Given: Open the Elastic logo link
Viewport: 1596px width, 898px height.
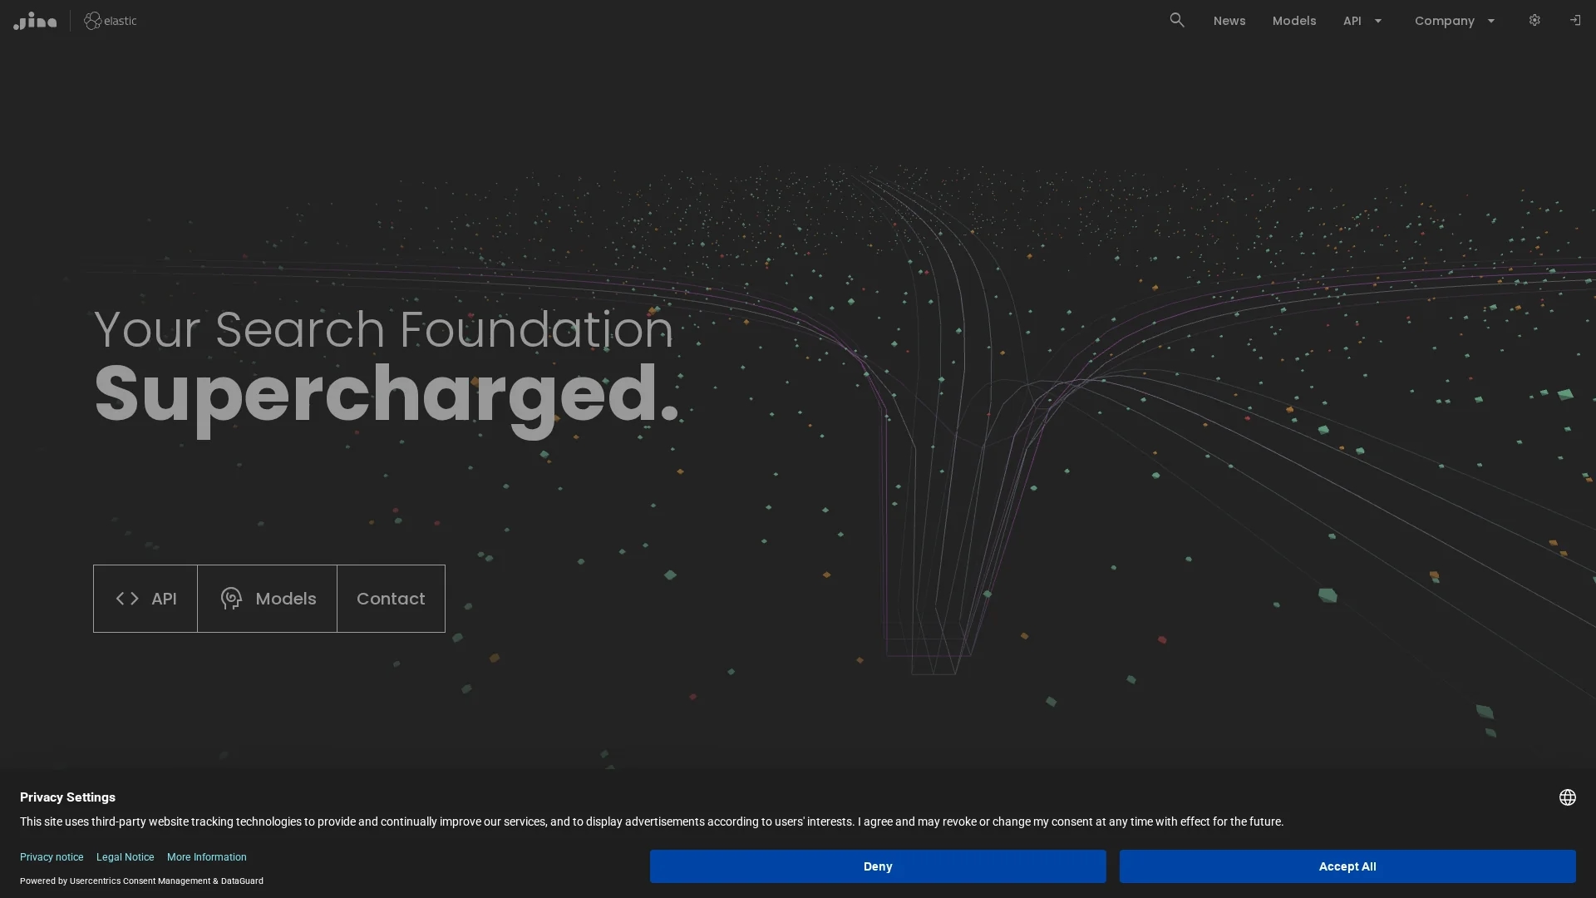Looking at the screenshot, I should pos(111,21).
